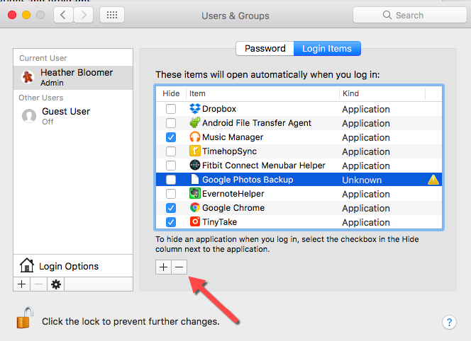Click the Dropbox app icon

click(195, 108)
